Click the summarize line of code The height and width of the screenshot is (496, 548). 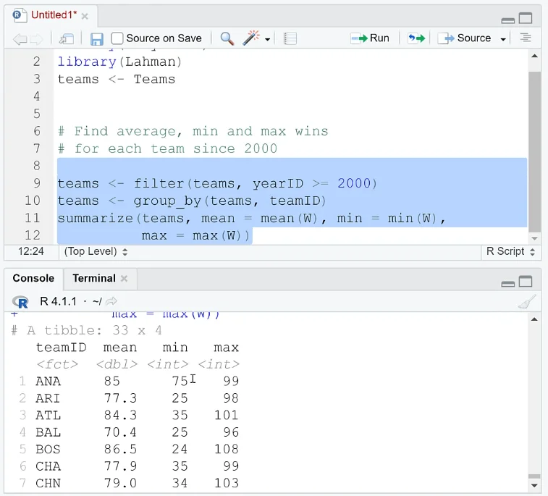pyautogui.click(x=251, y=219)
